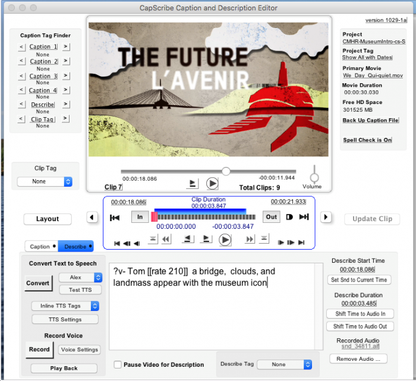Switch to the Describe tab
Viewport: 416px width, 381px height.
click(x=75, y=247)
